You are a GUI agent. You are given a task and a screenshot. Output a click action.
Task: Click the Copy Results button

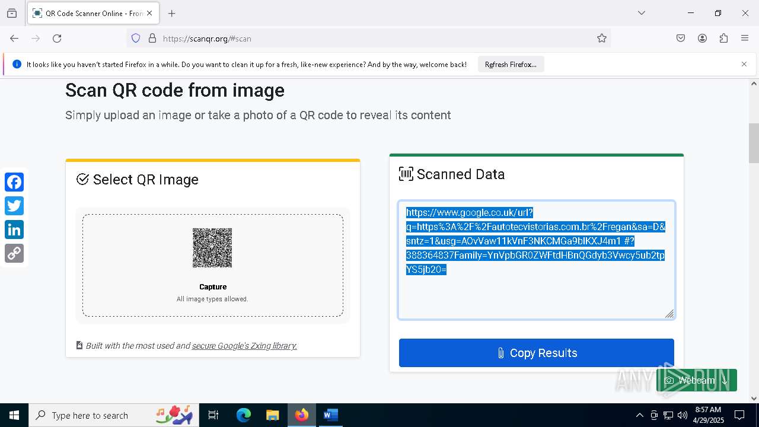click(537, 353)
